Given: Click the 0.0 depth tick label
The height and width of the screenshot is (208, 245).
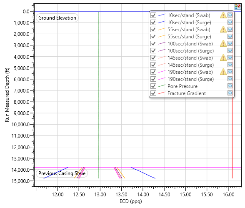Looking at the screenshot, I should 26,12.
